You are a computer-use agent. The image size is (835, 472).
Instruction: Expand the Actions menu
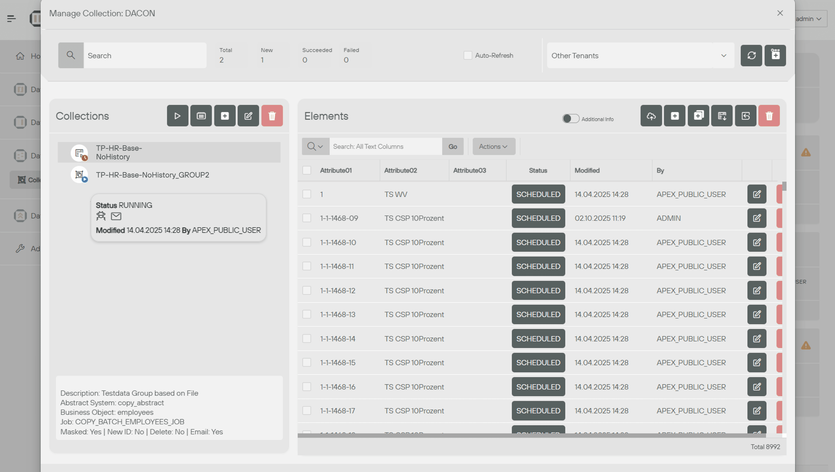point(493,147)
